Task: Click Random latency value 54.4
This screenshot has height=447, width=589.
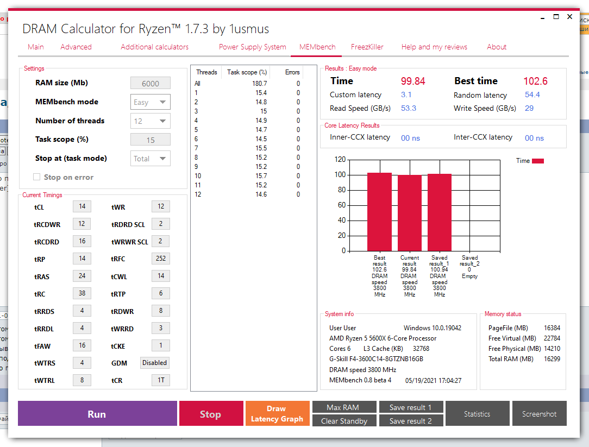Action: point(532,95)
